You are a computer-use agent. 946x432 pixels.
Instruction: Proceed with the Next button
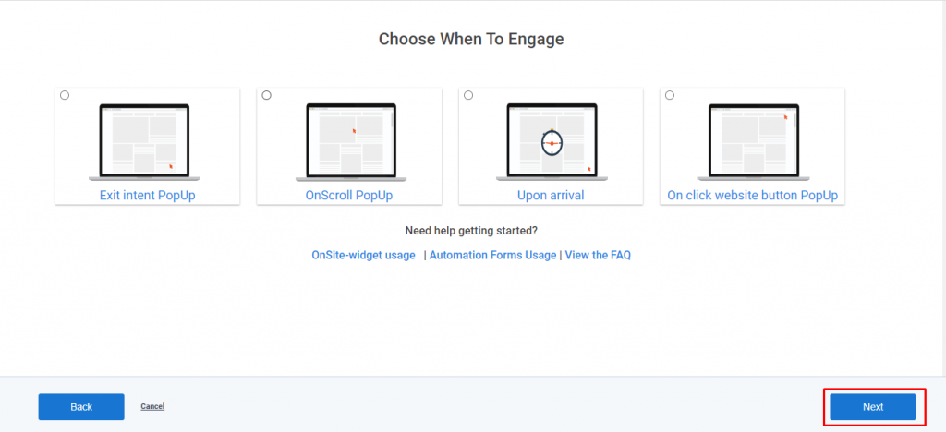(x=873, y=407)
